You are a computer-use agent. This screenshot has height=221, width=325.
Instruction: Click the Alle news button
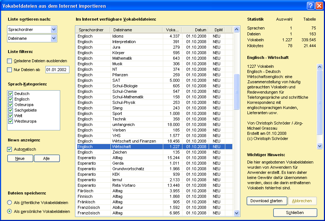click(47, 158)
